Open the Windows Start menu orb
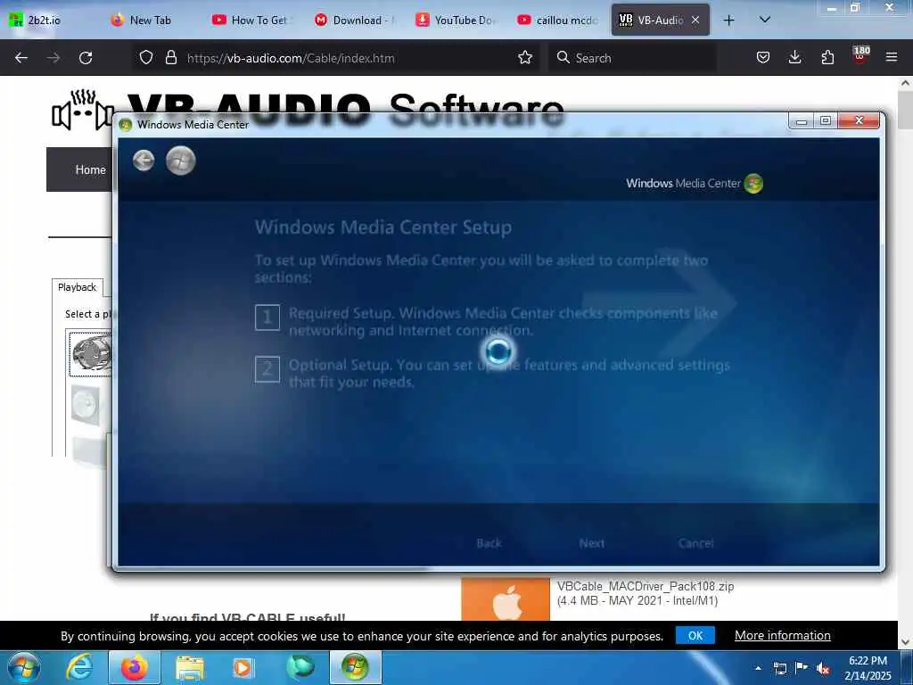 24,668
